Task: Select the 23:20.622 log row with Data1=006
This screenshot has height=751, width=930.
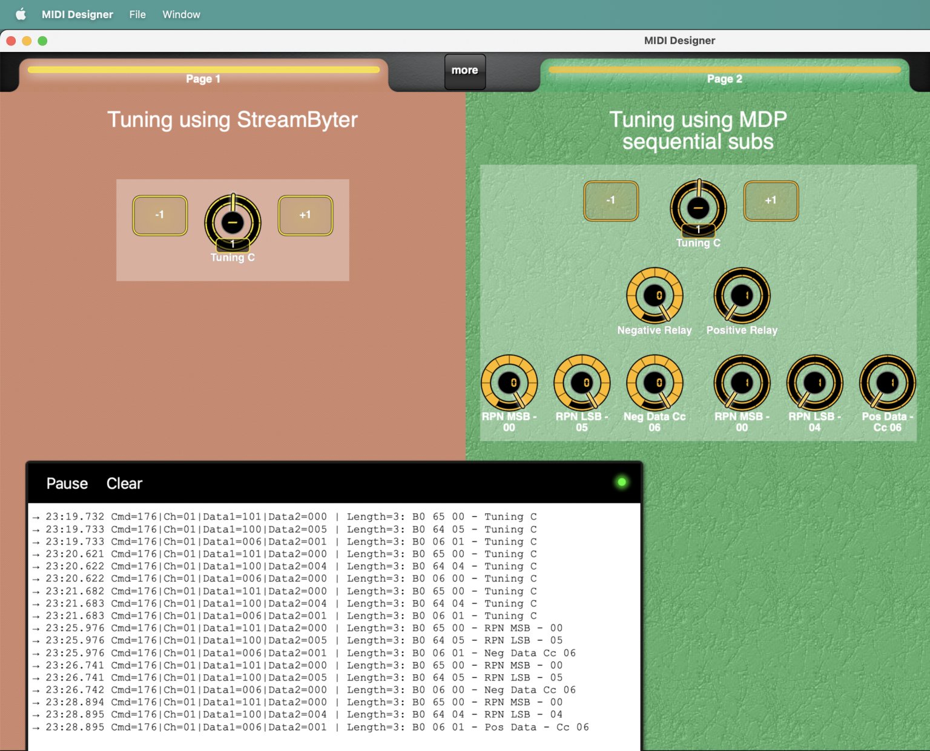Action: [x=285, y=579]
